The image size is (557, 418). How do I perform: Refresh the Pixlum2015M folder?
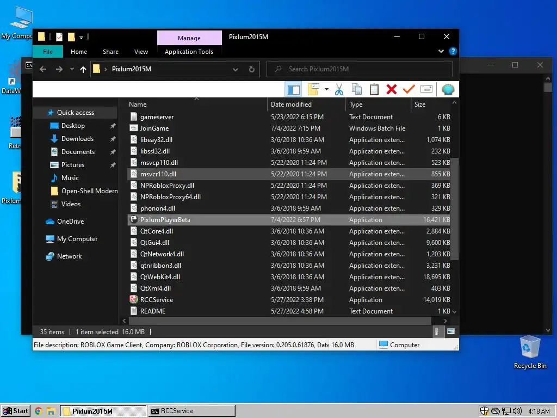251,69
